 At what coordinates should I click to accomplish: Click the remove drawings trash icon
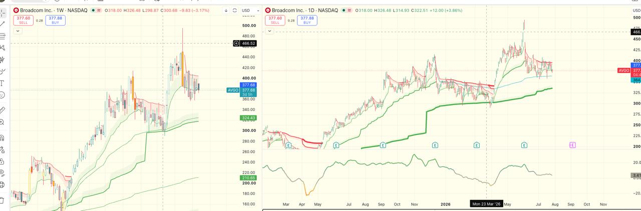coord(3,200)
